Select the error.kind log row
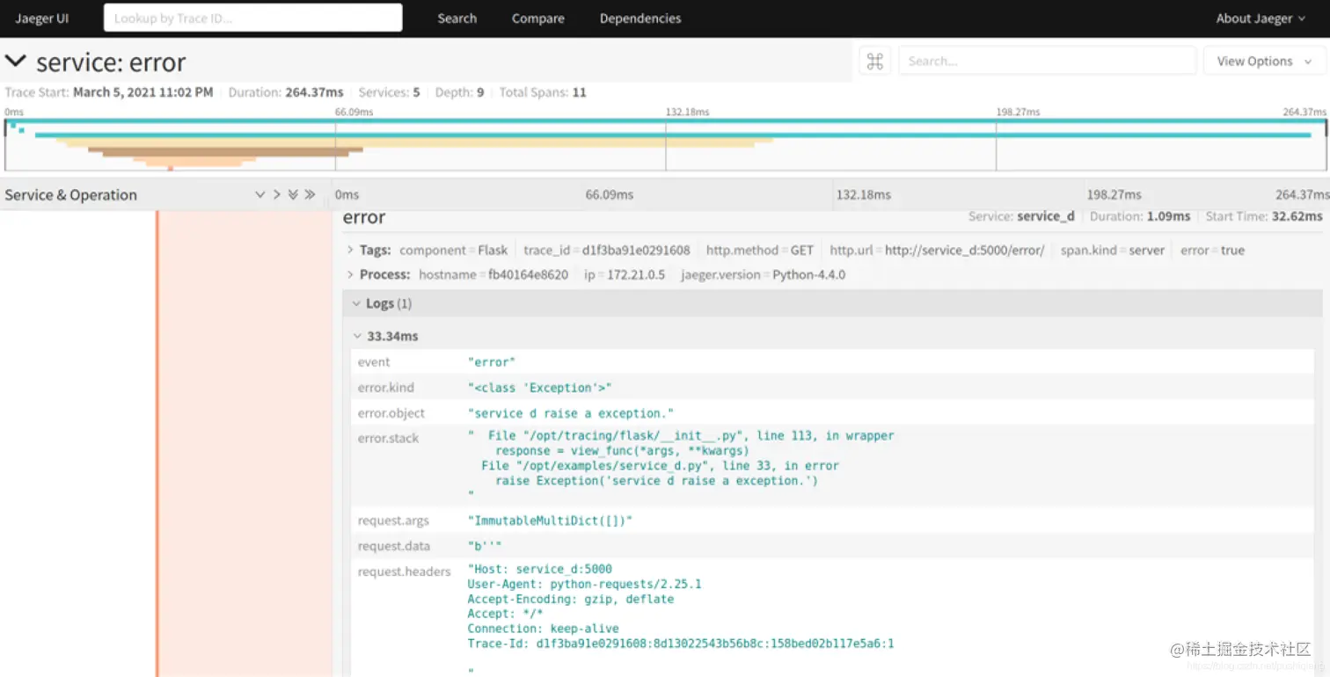Screen dimensions: 1330x677 (832, 388)
